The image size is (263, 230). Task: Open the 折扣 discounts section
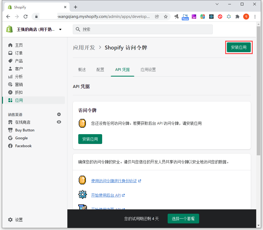pyautogui.click(x=19, y=92)
